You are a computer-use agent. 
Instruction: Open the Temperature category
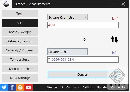20,59
